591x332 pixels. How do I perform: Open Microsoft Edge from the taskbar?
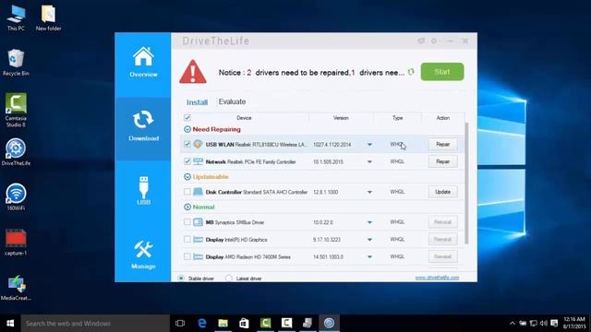coord(202,323)
